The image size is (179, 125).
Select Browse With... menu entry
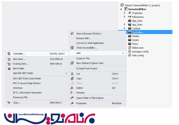[98, 38]
